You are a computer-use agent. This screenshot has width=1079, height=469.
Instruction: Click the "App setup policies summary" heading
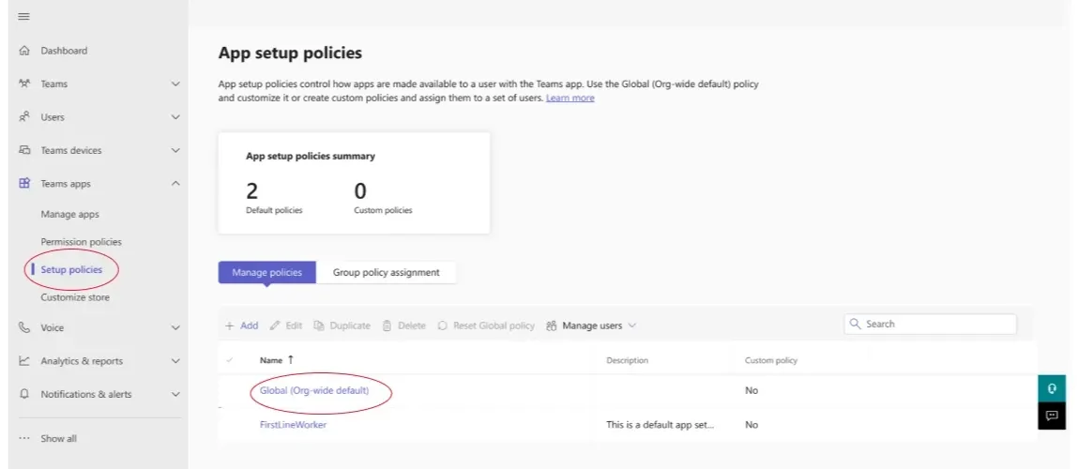[x=311, y=156]
